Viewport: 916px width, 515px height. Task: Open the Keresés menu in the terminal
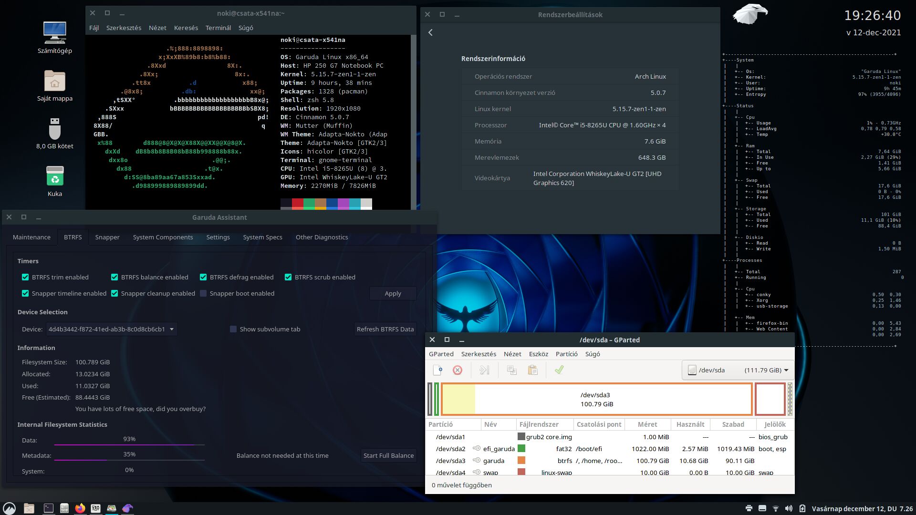pyautogui.click(x=186, y=28)
